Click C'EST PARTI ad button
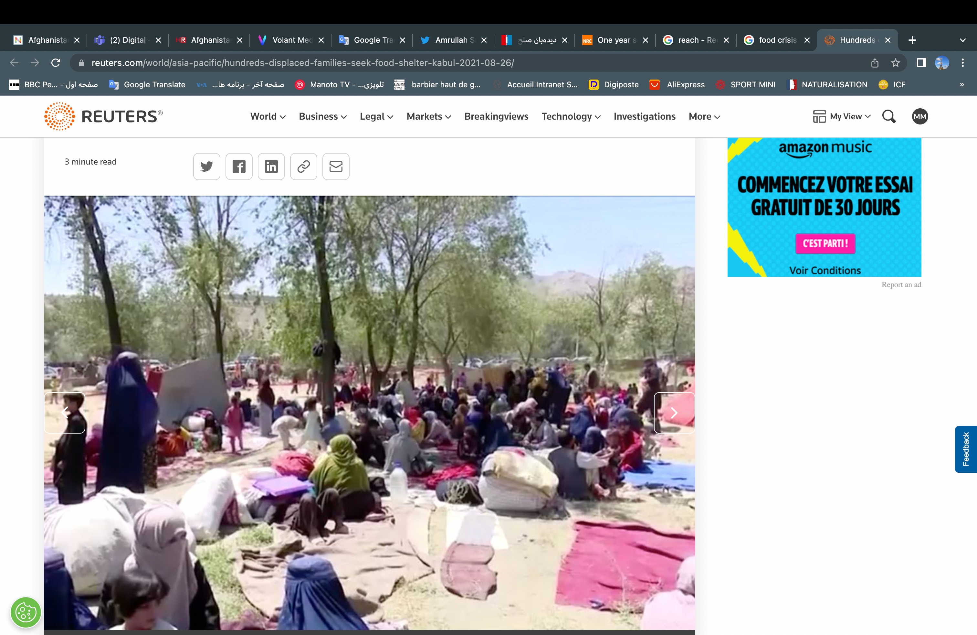The height and width of the screenshot is (635, 977). 825,243
